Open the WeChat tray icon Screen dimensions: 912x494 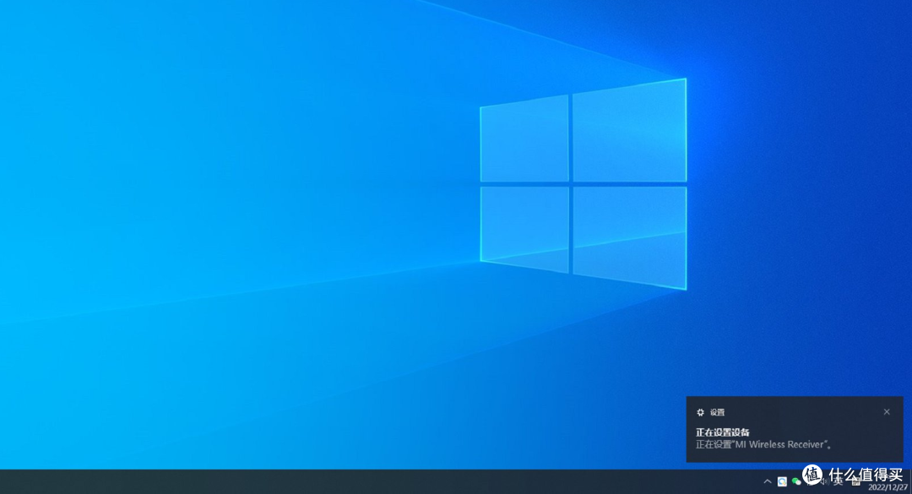tap(796, 481)
